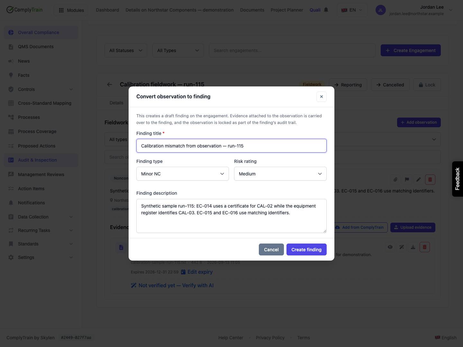Attach file via paperclip icon

coord(395,180)
